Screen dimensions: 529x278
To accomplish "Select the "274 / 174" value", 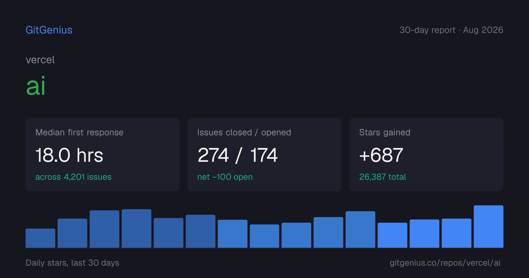I will [x=237, y=155].
